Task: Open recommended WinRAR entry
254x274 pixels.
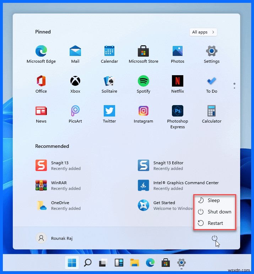Action: [58, 185]
